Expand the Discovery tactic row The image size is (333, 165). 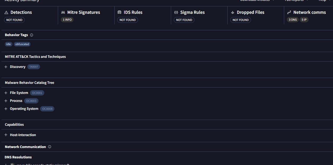[x=6, y=67]
